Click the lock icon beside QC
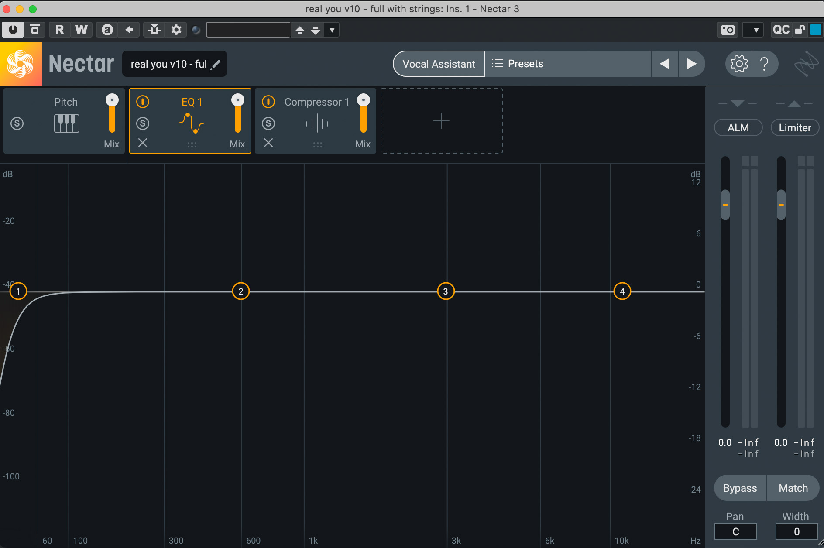This screenshot has height=548, width=824. point(800,30)
